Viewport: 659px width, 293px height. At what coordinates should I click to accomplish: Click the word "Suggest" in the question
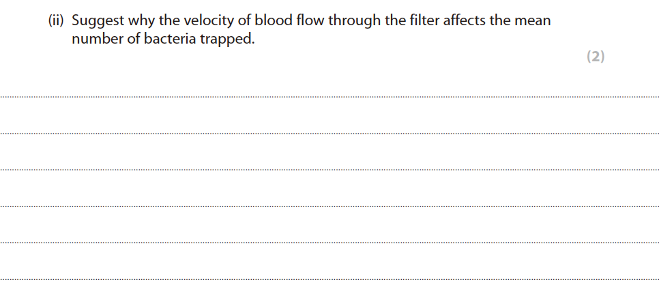98,21
